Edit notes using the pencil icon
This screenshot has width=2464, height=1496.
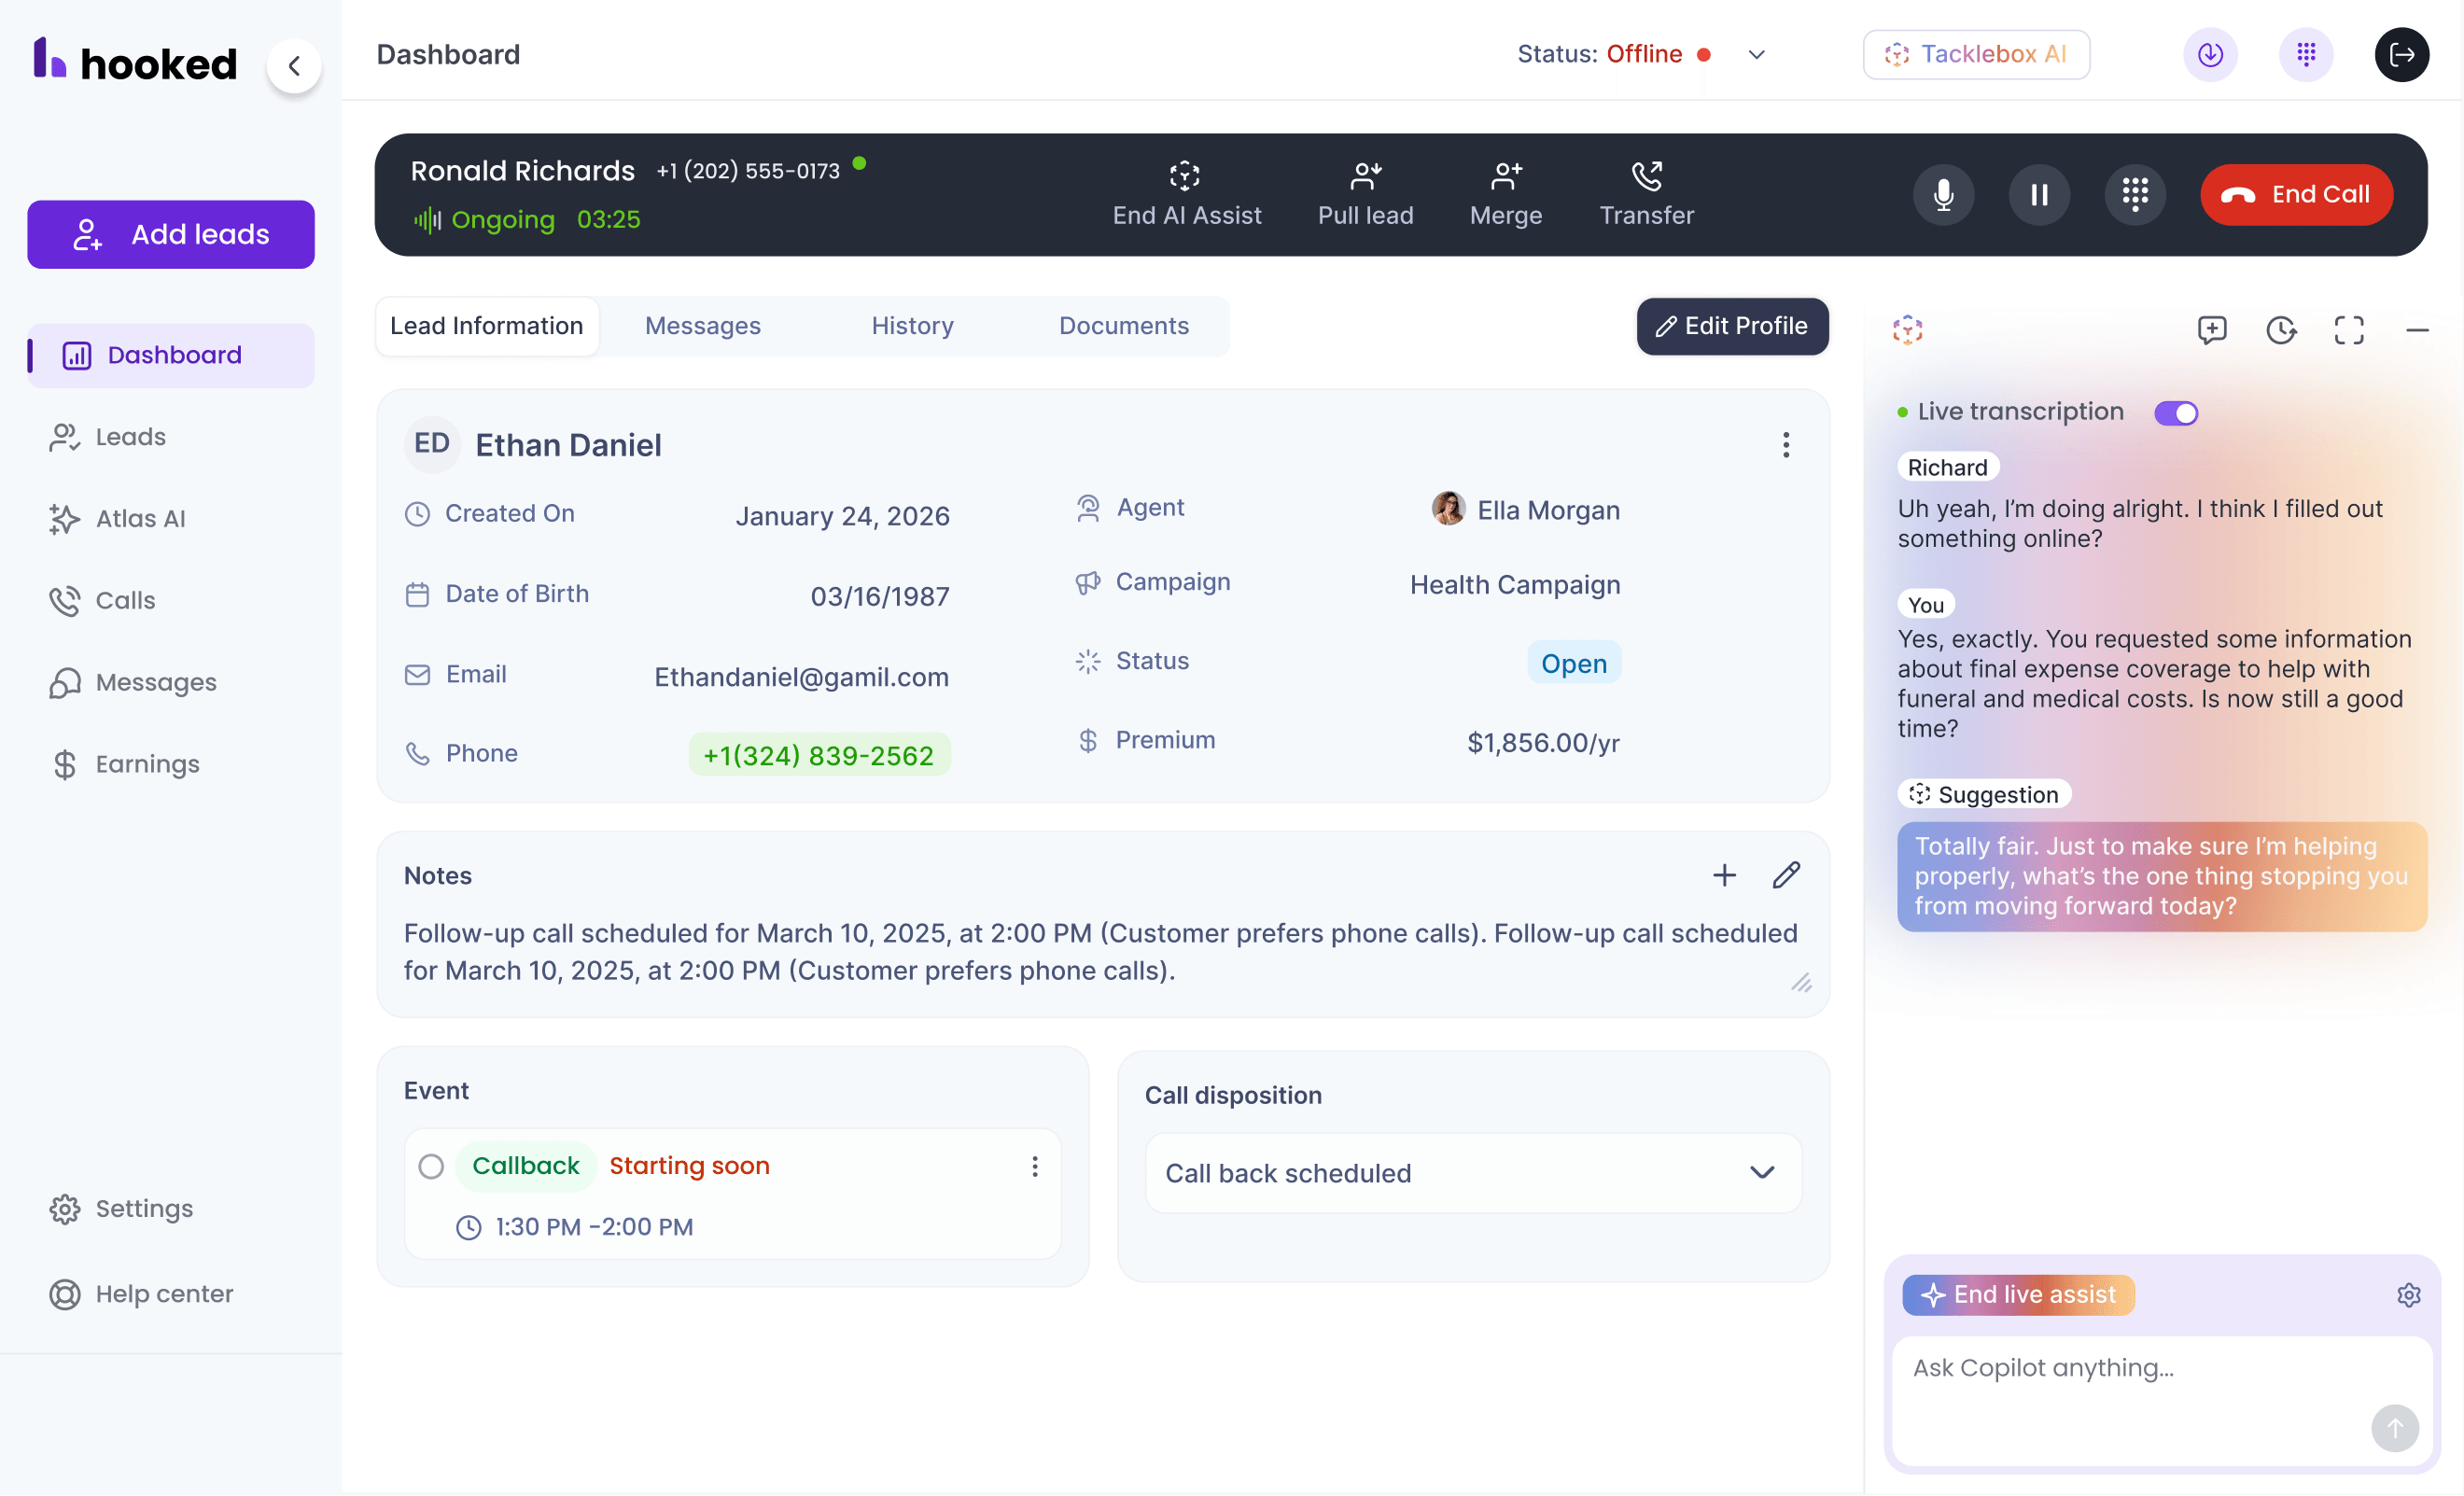click(1787, 874)
